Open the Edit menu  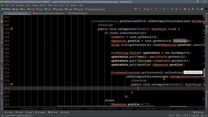7,5
